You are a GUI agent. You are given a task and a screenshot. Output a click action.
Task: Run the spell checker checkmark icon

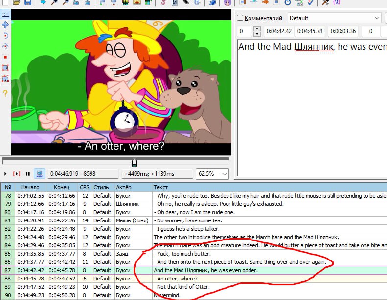[x=310, y=2]
